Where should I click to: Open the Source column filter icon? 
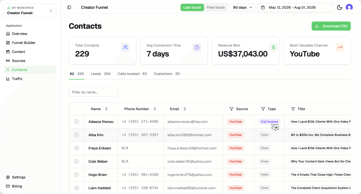coord(231,109)
